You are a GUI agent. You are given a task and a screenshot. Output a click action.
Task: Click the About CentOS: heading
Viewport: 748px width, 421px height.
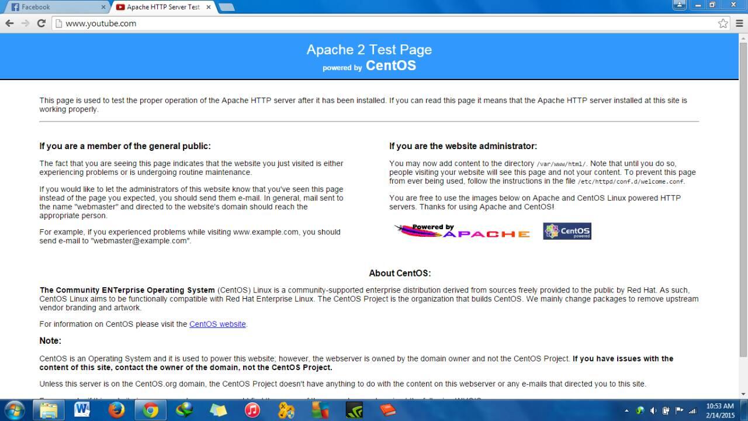(x=400, y=273)
